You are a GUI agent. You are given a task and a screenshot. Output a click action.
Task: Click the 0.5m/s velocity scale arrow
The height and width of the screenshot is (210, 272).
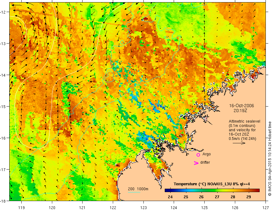click(239, 143)
